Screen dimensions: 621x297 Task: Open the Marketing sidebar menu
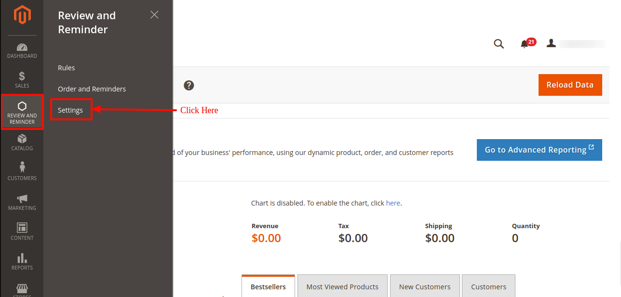pyautogui.click(x=22, y=202)
